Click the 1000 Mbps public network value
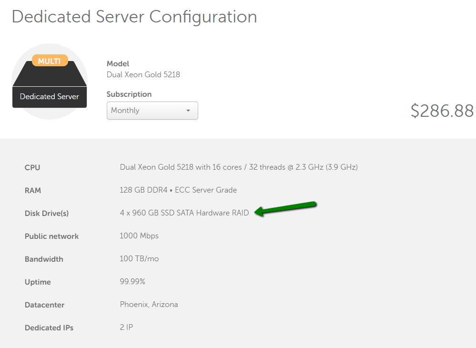 [139, 236]
